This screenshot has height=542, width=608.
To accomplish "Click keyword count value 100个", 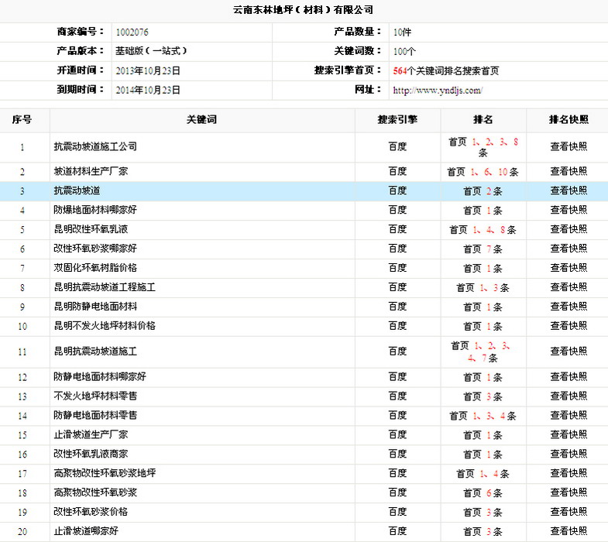I will coord(404,52).
